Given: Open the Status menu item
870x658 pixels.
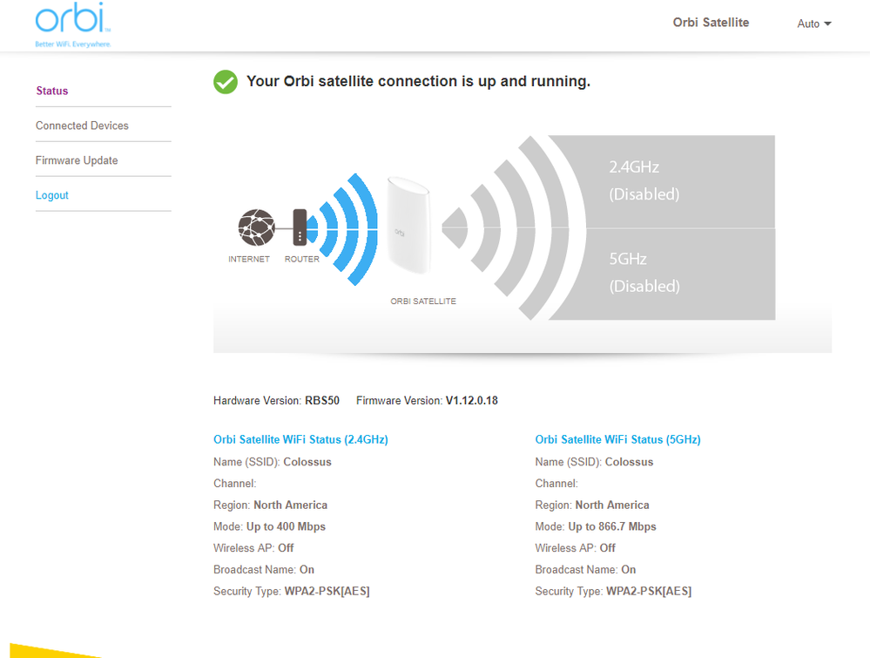Looking at the screenshot, I should [52, 91].
